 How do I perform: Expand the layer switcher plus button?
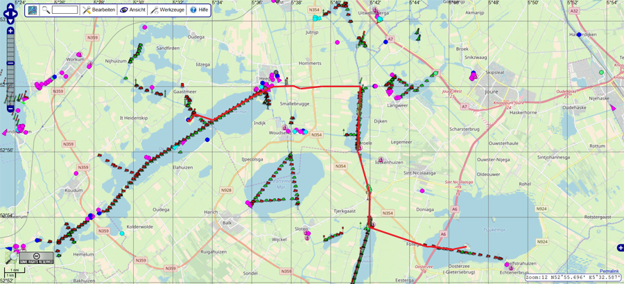pyautogui.click(x=619, y=248)
